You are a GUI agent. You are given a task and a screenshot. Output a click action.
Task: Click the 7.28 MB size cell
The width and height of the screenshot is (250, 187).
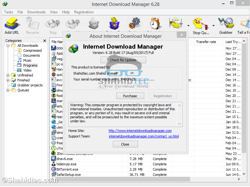click(136, 159)
